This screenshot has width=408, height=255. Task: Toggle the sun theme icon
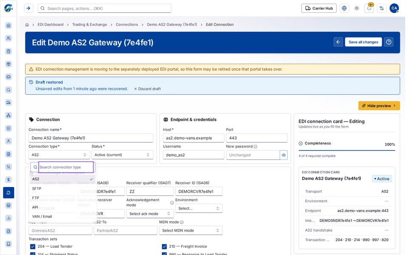(357, 8)
